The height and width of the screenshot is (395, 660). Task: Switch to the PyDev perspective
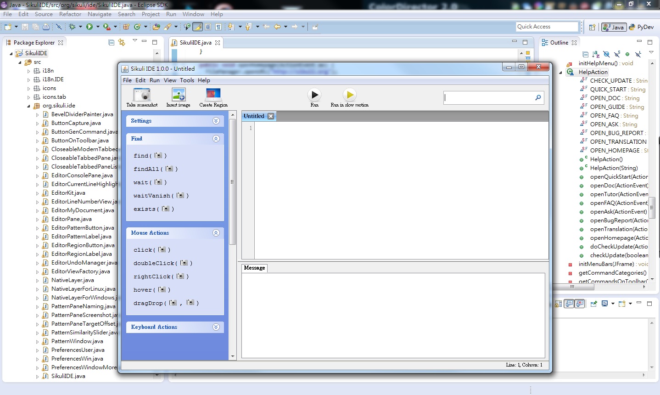tap(642, 27)
